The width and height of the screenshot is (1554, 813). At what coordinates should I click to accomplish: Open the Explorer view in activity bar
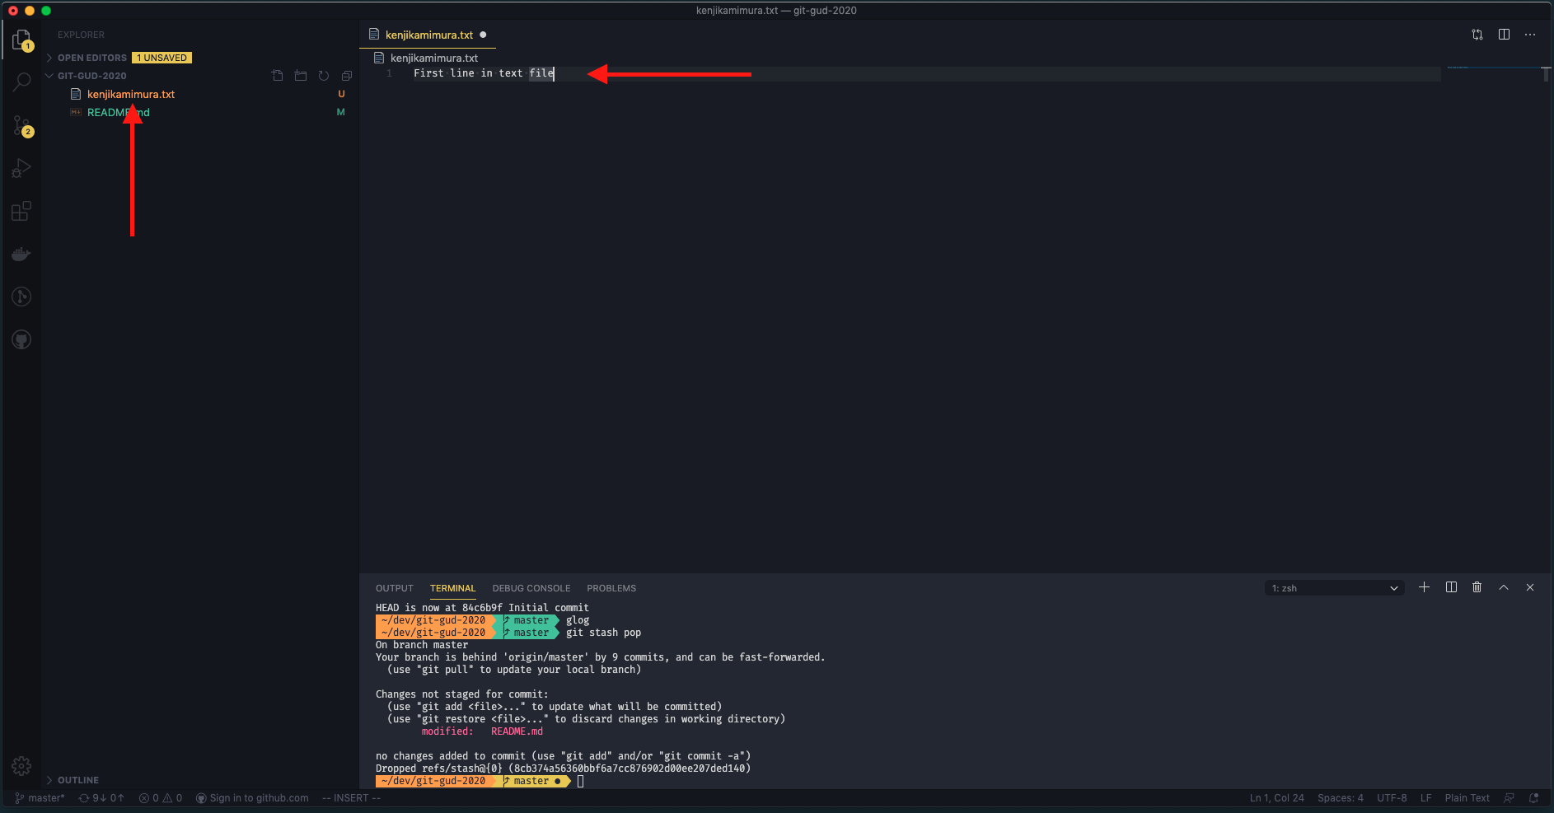[x=21, y=40]
